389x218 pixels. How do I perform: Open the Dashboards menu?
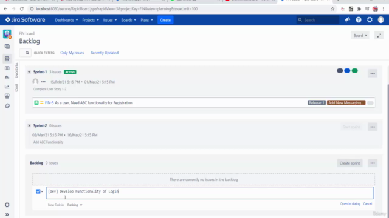tap(66, 20)
